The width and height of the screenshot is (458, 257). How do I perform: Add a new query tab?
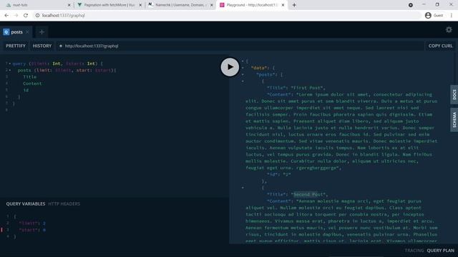coord(42,32)
